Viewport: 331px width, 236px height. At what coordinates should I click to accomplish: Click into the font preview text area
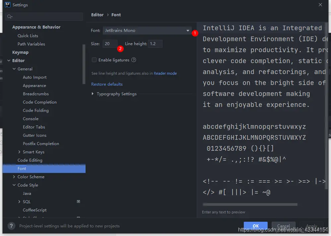pyautogui.click(x=262, y=112)
